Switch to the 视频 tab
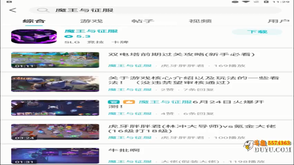The height and width of the screenshot is (165, 294). pos(200,21)
